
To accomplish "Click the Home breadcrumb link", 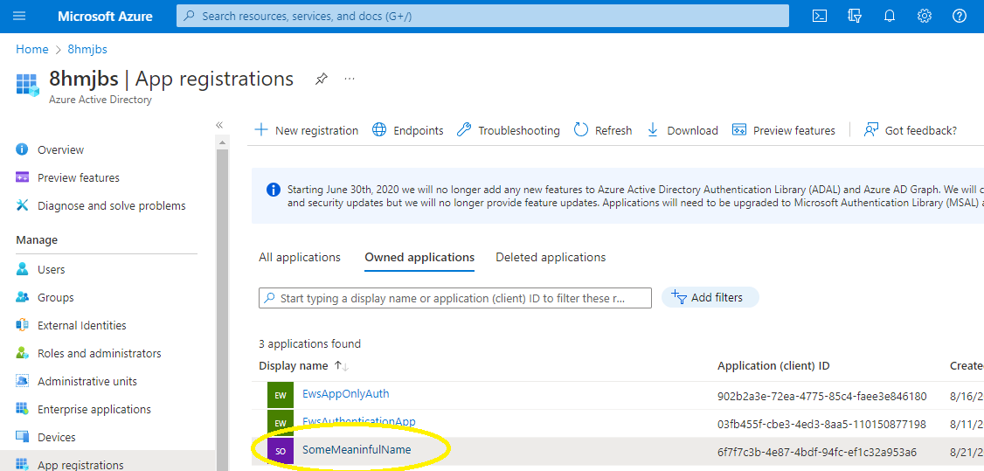I will tap(32, 50).
